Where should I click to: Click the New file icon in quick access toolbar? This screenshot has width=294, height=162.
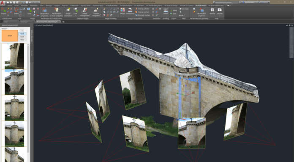pos(8,3)
